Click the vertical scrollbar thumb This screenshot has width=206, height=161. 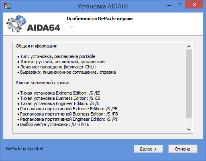coord(189,84)
